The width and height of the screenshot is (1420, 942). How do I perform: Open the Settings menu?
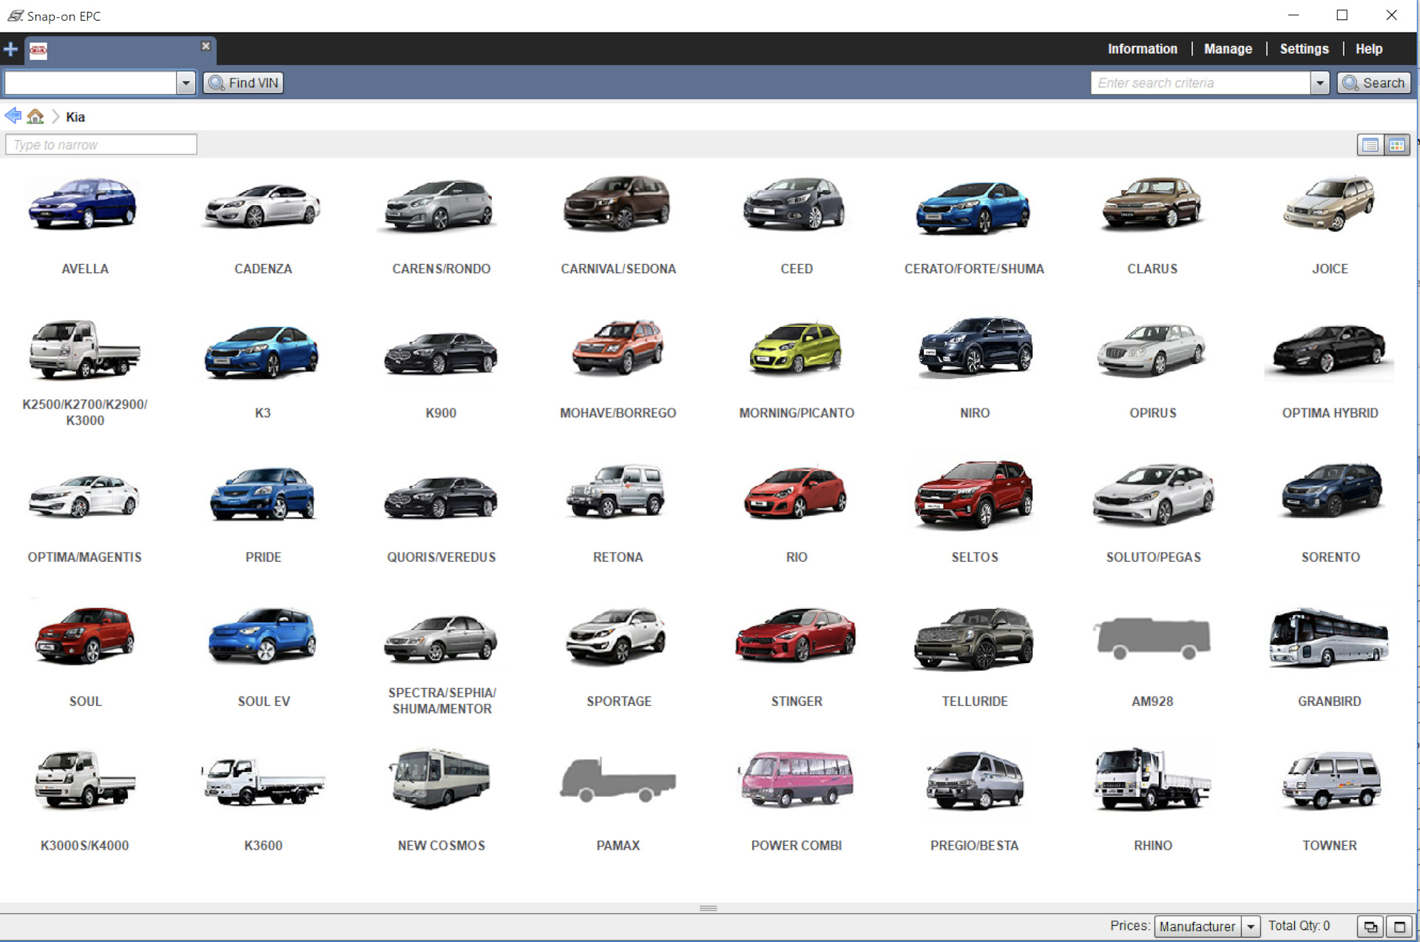(1303, 49)
